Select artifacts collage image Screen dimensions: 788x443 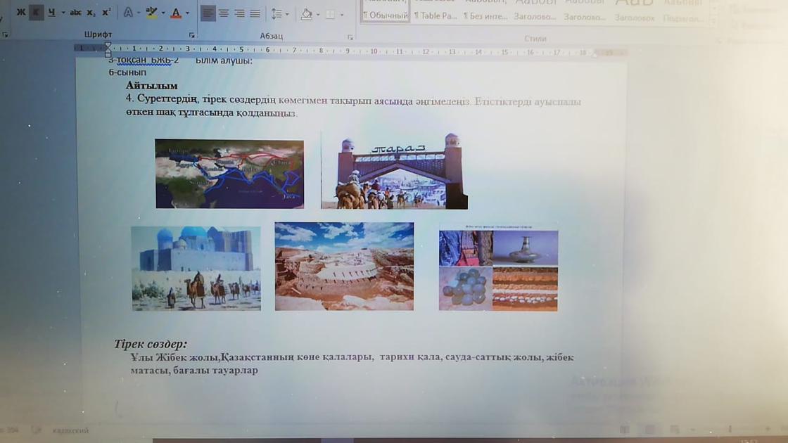[498, 268]
